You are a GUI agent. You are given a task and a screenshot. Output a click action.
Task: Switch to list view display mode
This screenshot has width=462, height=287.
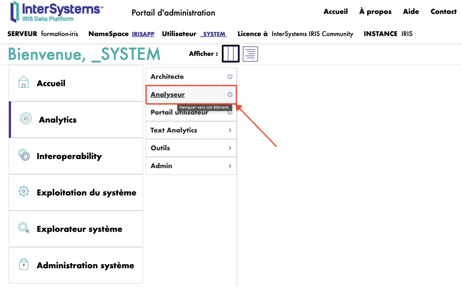coord(250,54)
